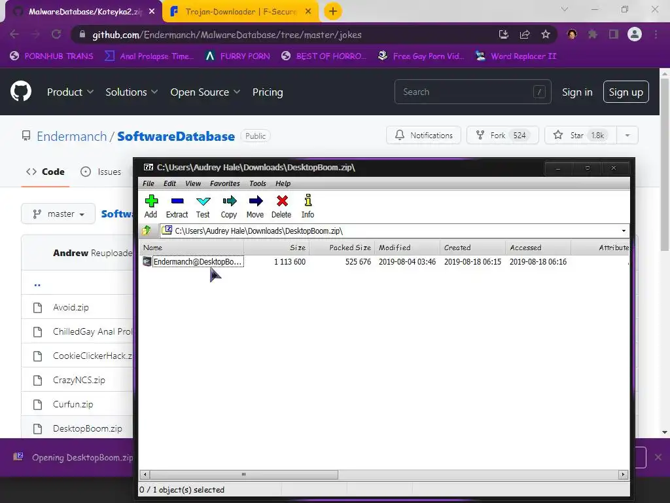Open the Chrome three-dot menu
The width and height of the screenshot is (670, 503).
tap(656, 34)
